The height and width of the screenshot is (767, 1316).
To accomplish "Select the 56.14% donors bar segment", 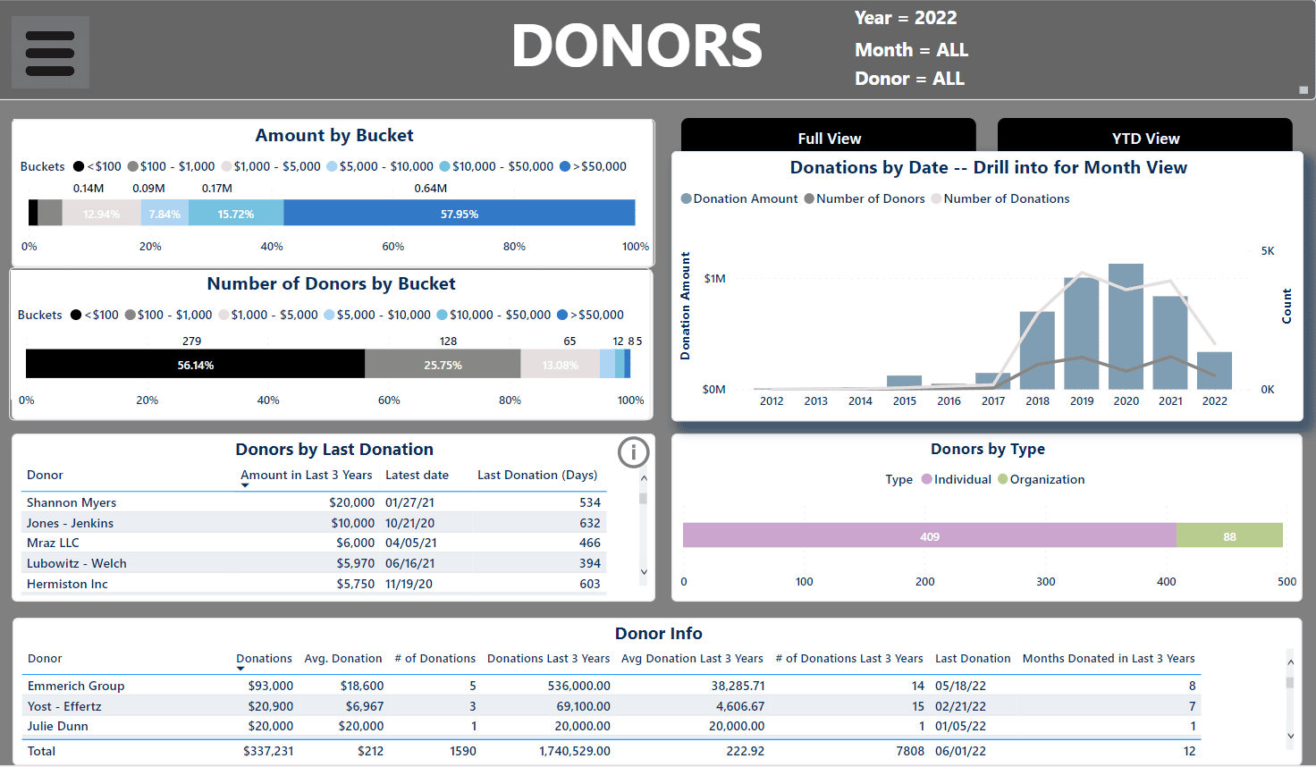I will [195, 364].
